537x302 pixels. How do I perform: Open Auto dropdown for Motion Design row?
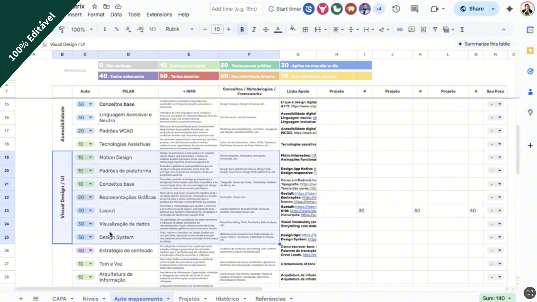coord(90,157)
